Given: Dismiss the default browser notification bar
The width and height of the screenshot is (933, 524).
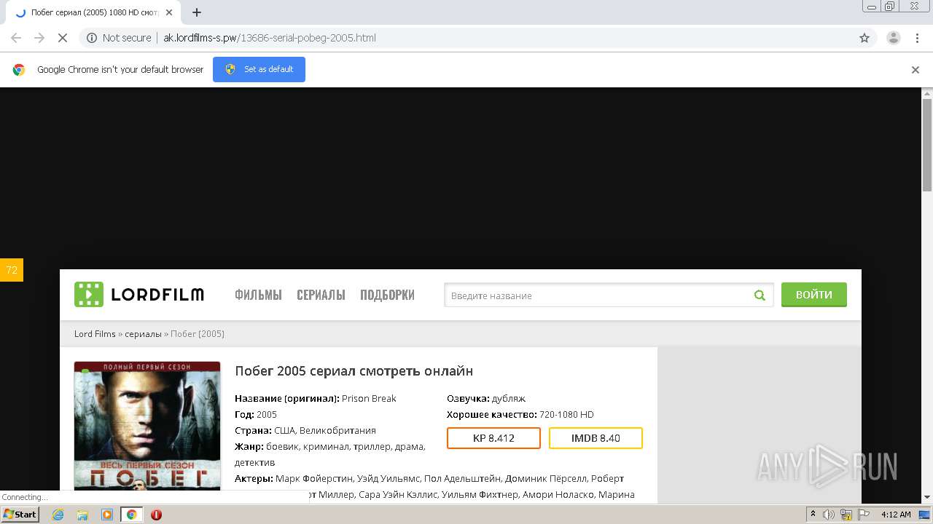Looking at the screenshot, I should pos(916,70).
